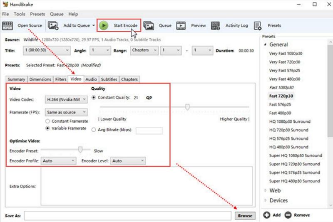Open the Framerate (FPS) dropdown

[66, 112]
